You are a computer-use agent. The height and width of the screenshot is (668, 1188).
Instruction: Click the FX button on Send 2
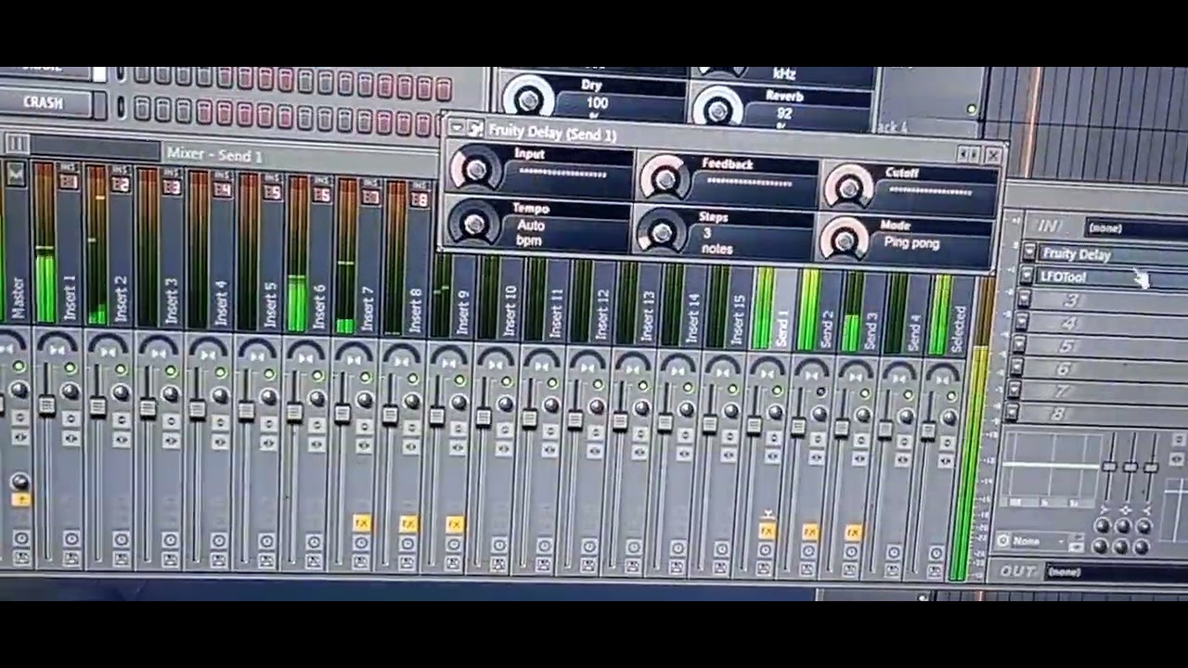point(809,533)
